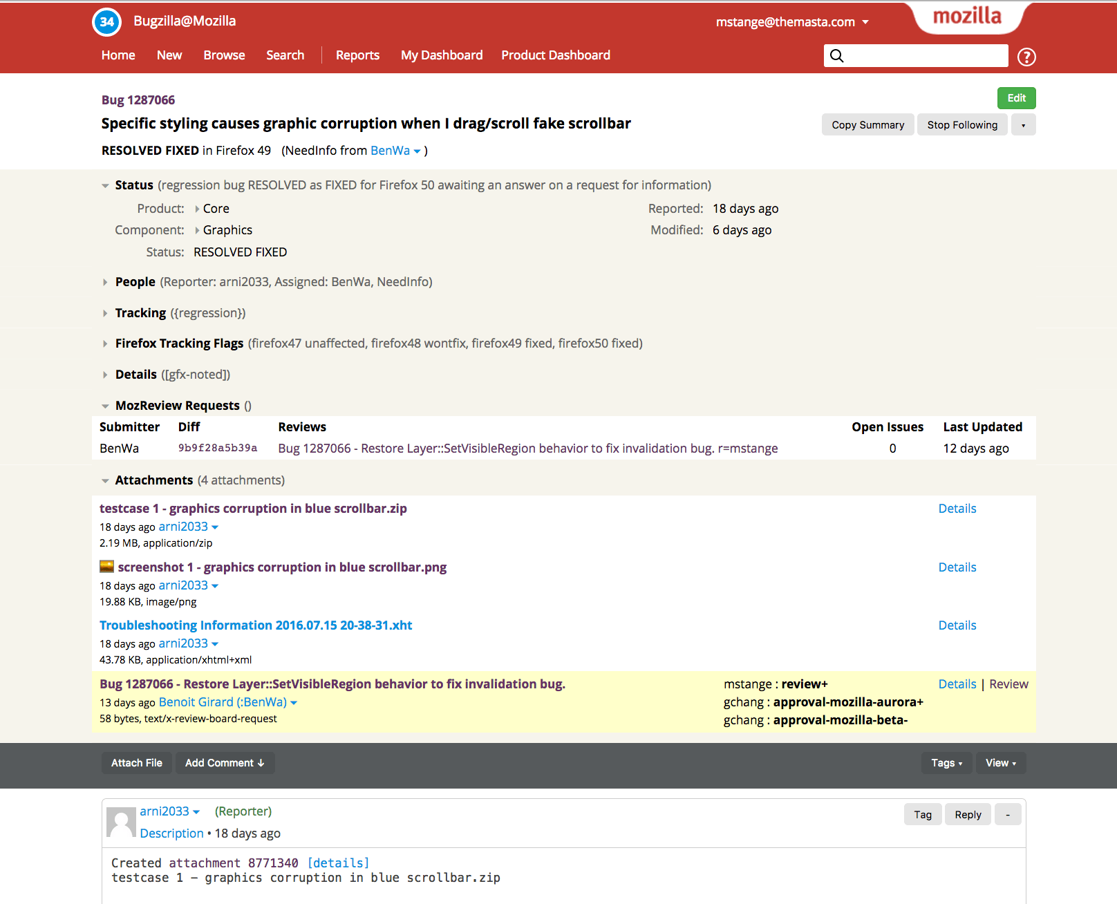The image size is (1117, 904).
Task: Select New in the navigation bar
Action: click(x=169, y=55)
